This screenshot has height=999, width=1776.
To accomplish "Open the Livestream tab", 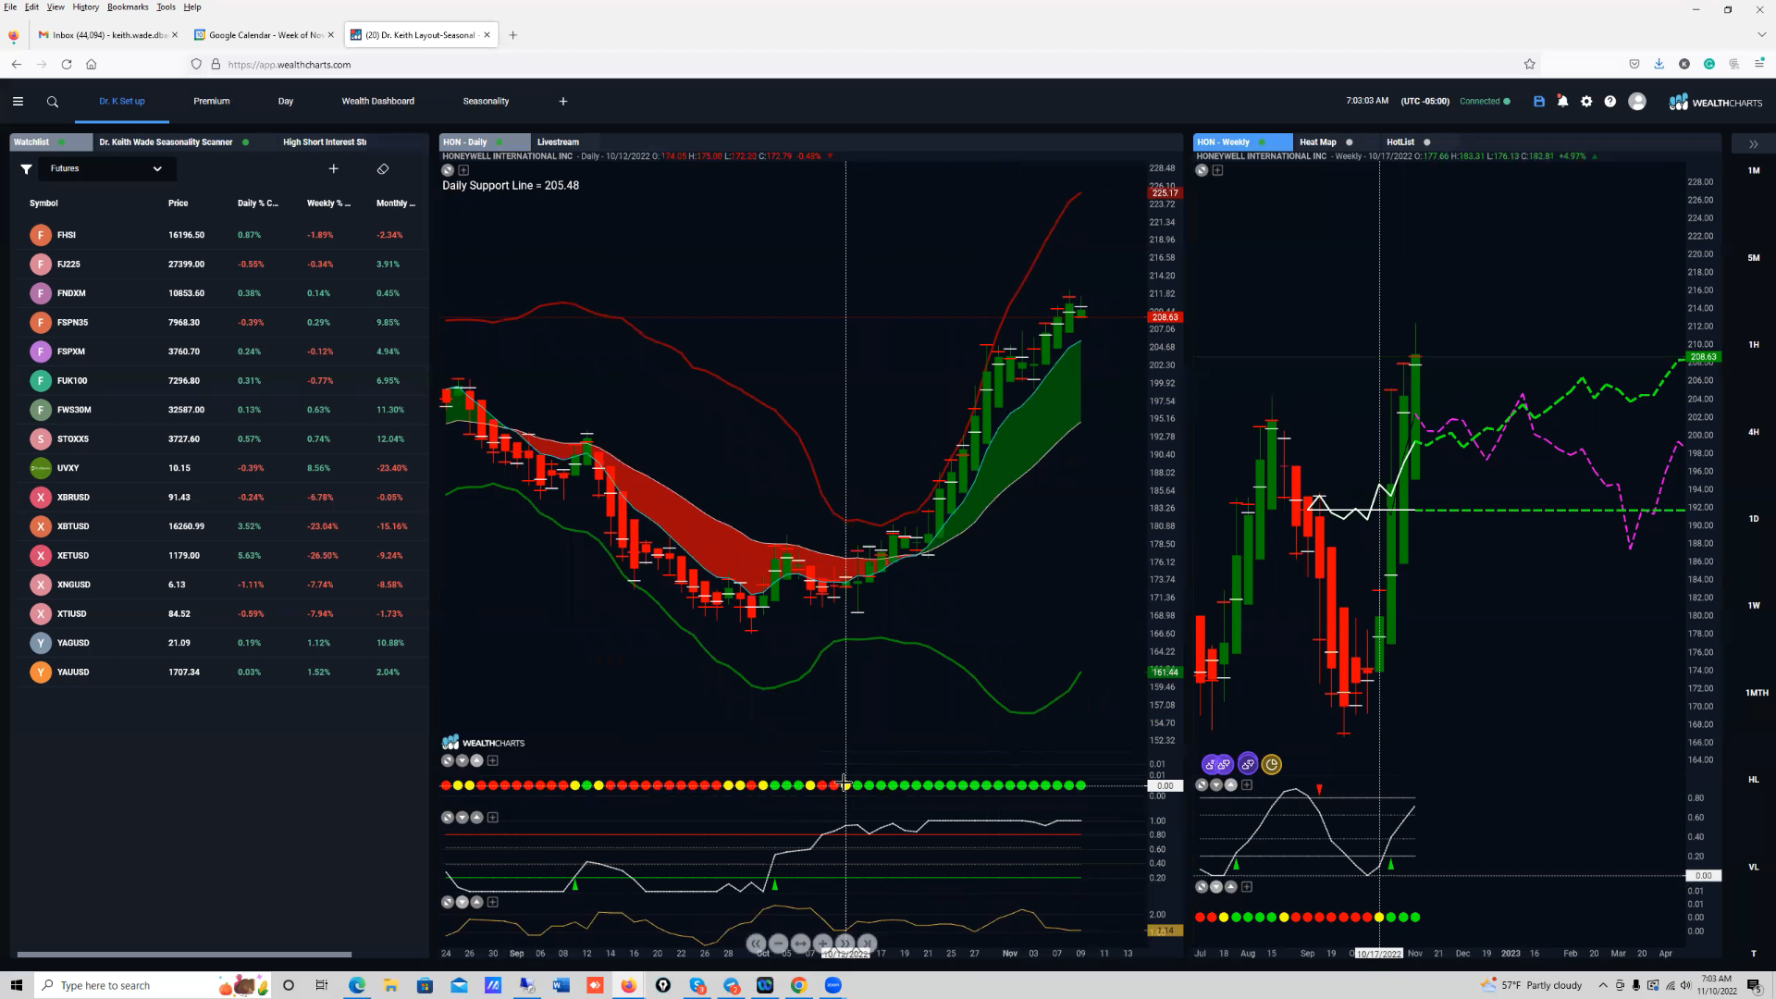I will click(558, 142).
